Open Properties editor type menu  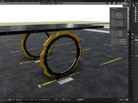click(133, 34)
